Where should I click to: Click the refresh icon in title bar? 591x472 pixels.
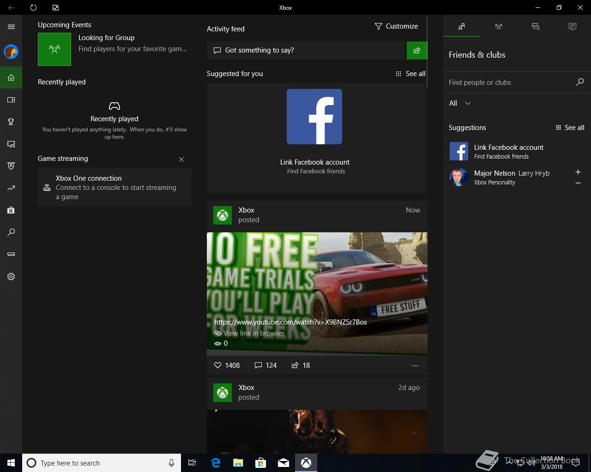33,7
